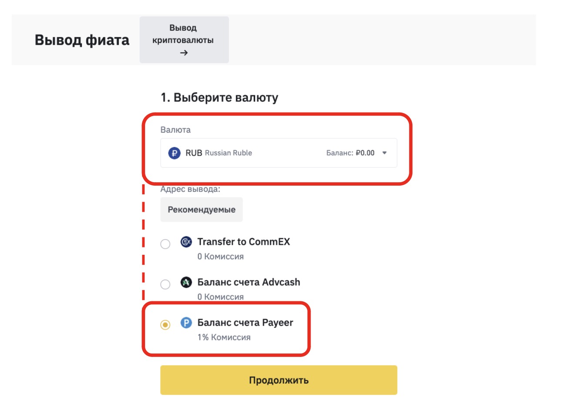The width and height of the screenshot is (567, 420).
Task: Click the 1% Комиссия fee text
Action: point(224,337)
